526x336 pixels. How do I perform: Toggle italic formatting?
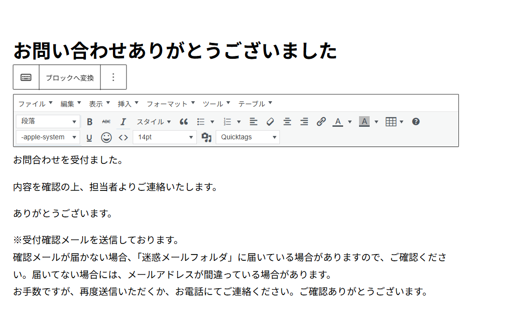tap(123, 122)
